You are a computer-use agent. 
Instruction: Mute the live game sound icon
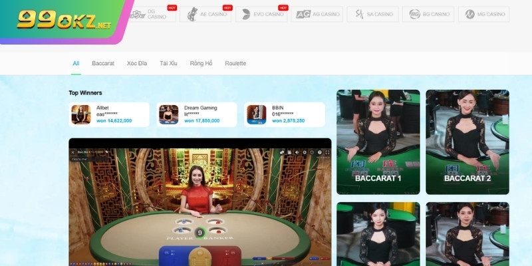coord(297,152)
